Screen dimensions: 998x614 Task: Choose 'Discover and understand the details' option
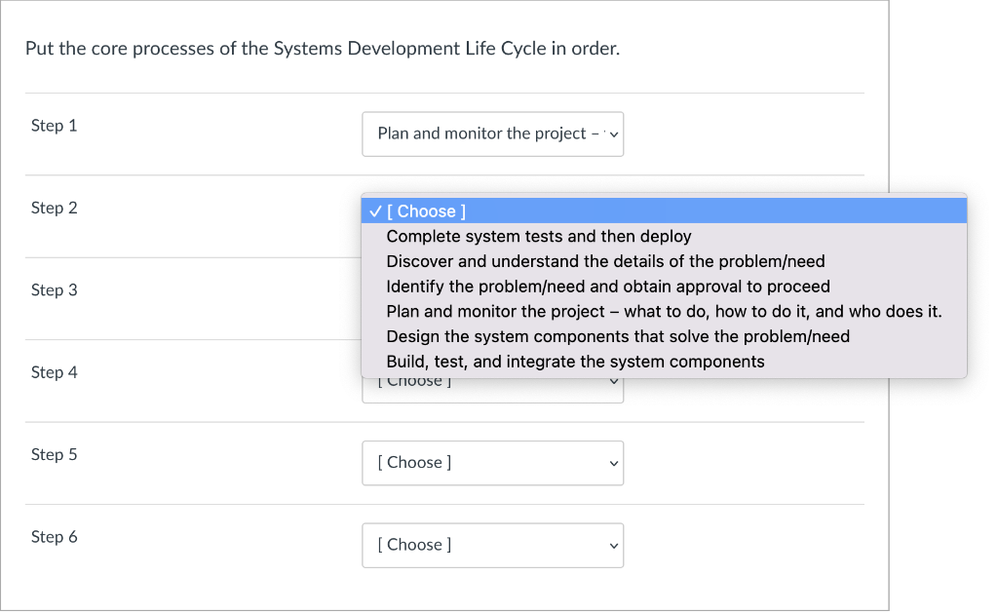(664, 261)
